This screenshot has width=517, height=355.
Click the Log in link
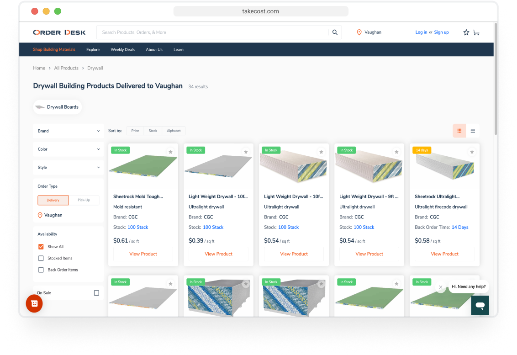[421, 32]
